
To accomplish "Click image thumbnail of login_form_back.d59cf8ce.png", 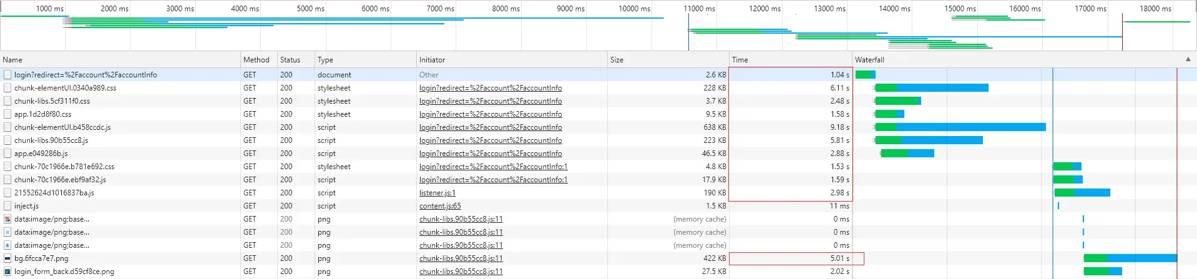I will 7,272.
